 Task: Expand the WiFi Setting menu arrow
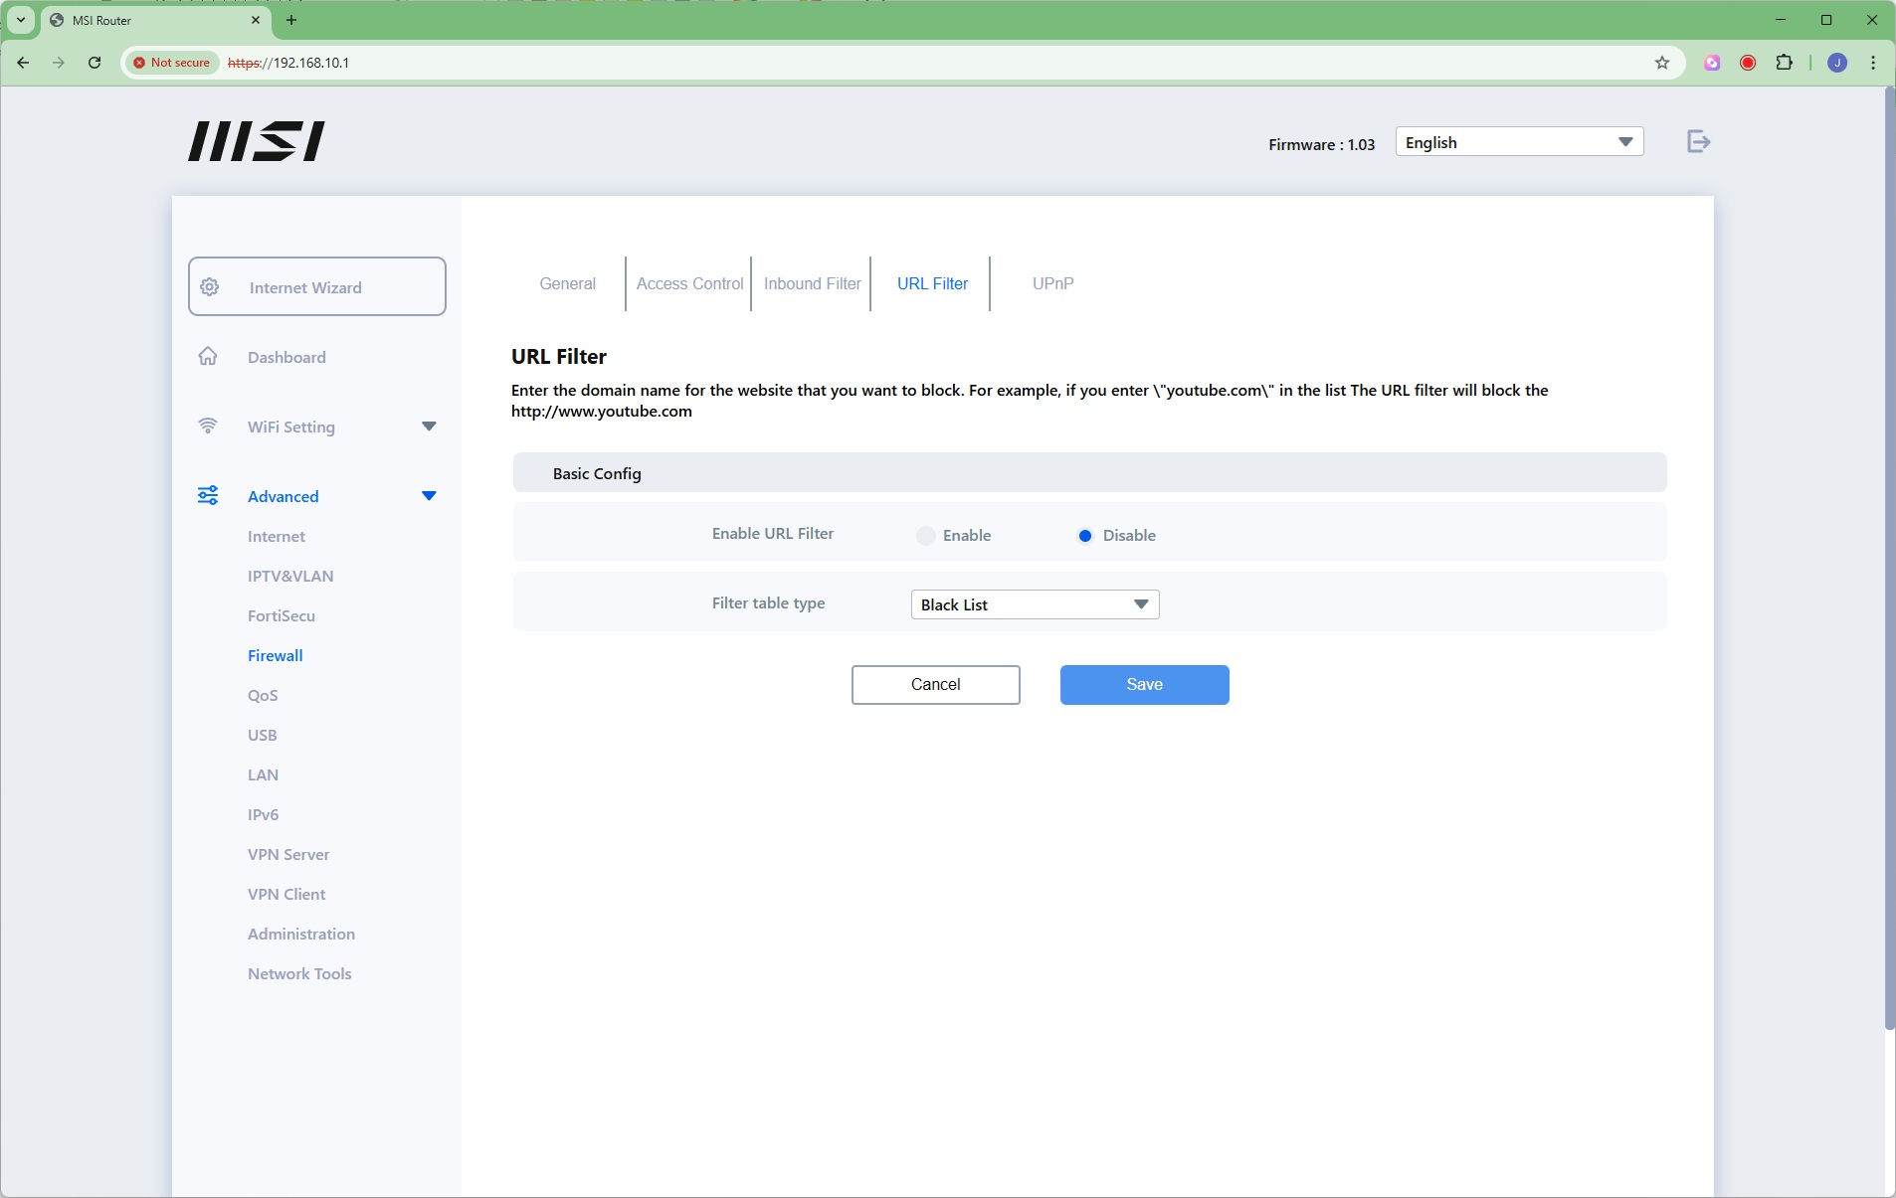pyautogui.click(x=429, y=427)
